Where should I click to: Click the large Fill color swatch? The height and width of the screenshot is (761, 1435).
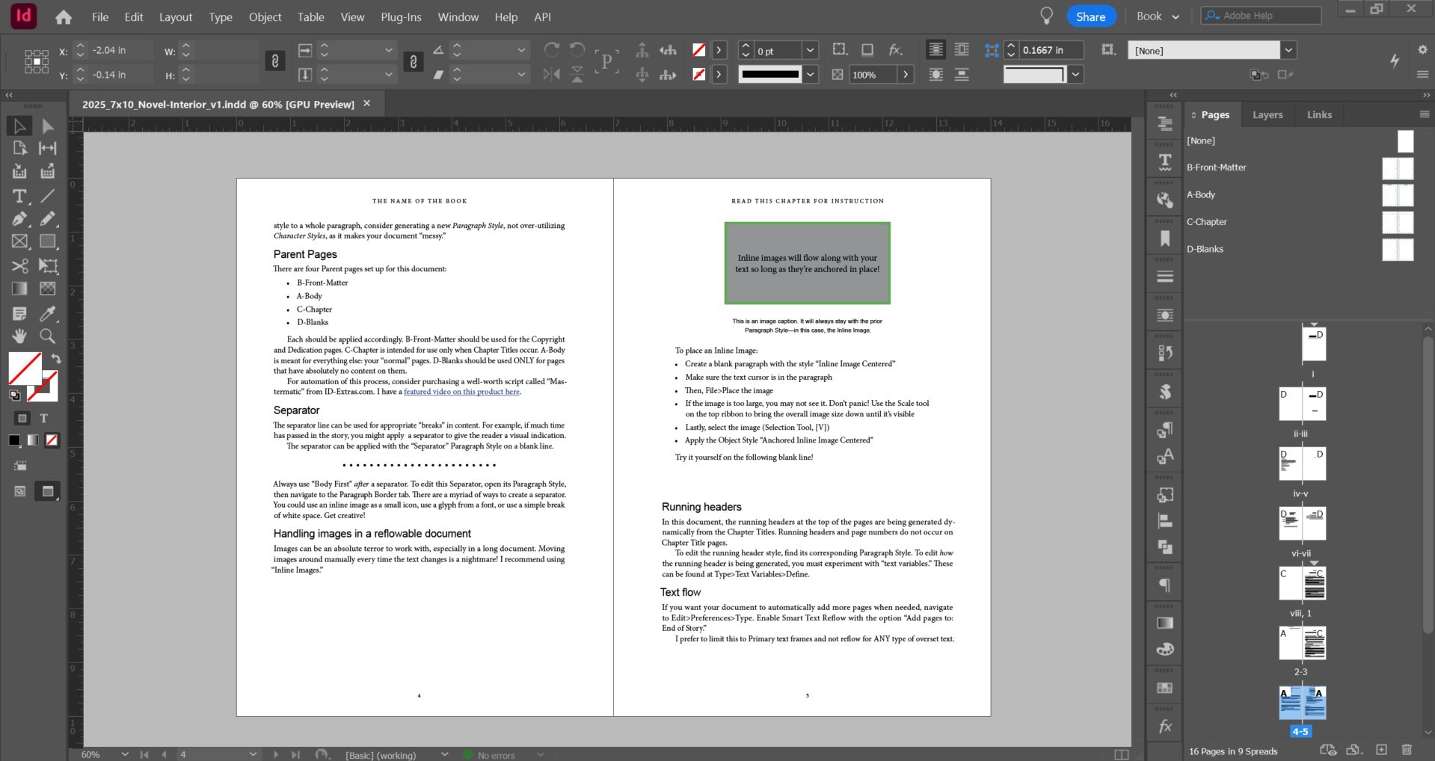pos(25,367)
